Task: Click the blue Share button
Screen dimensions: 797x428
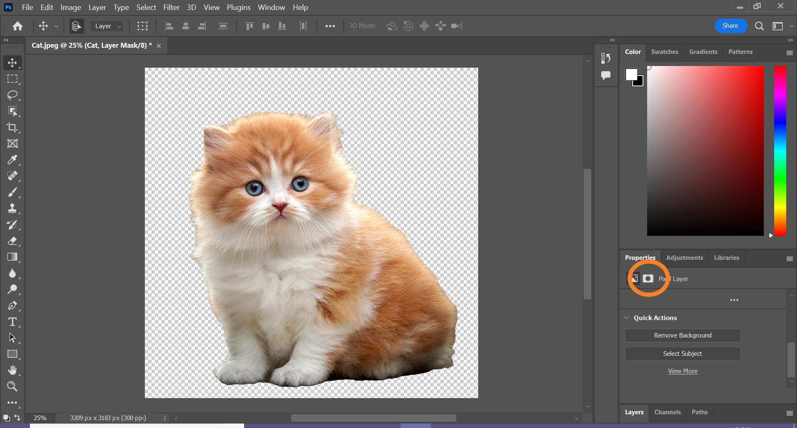Action: click(731, 26)
